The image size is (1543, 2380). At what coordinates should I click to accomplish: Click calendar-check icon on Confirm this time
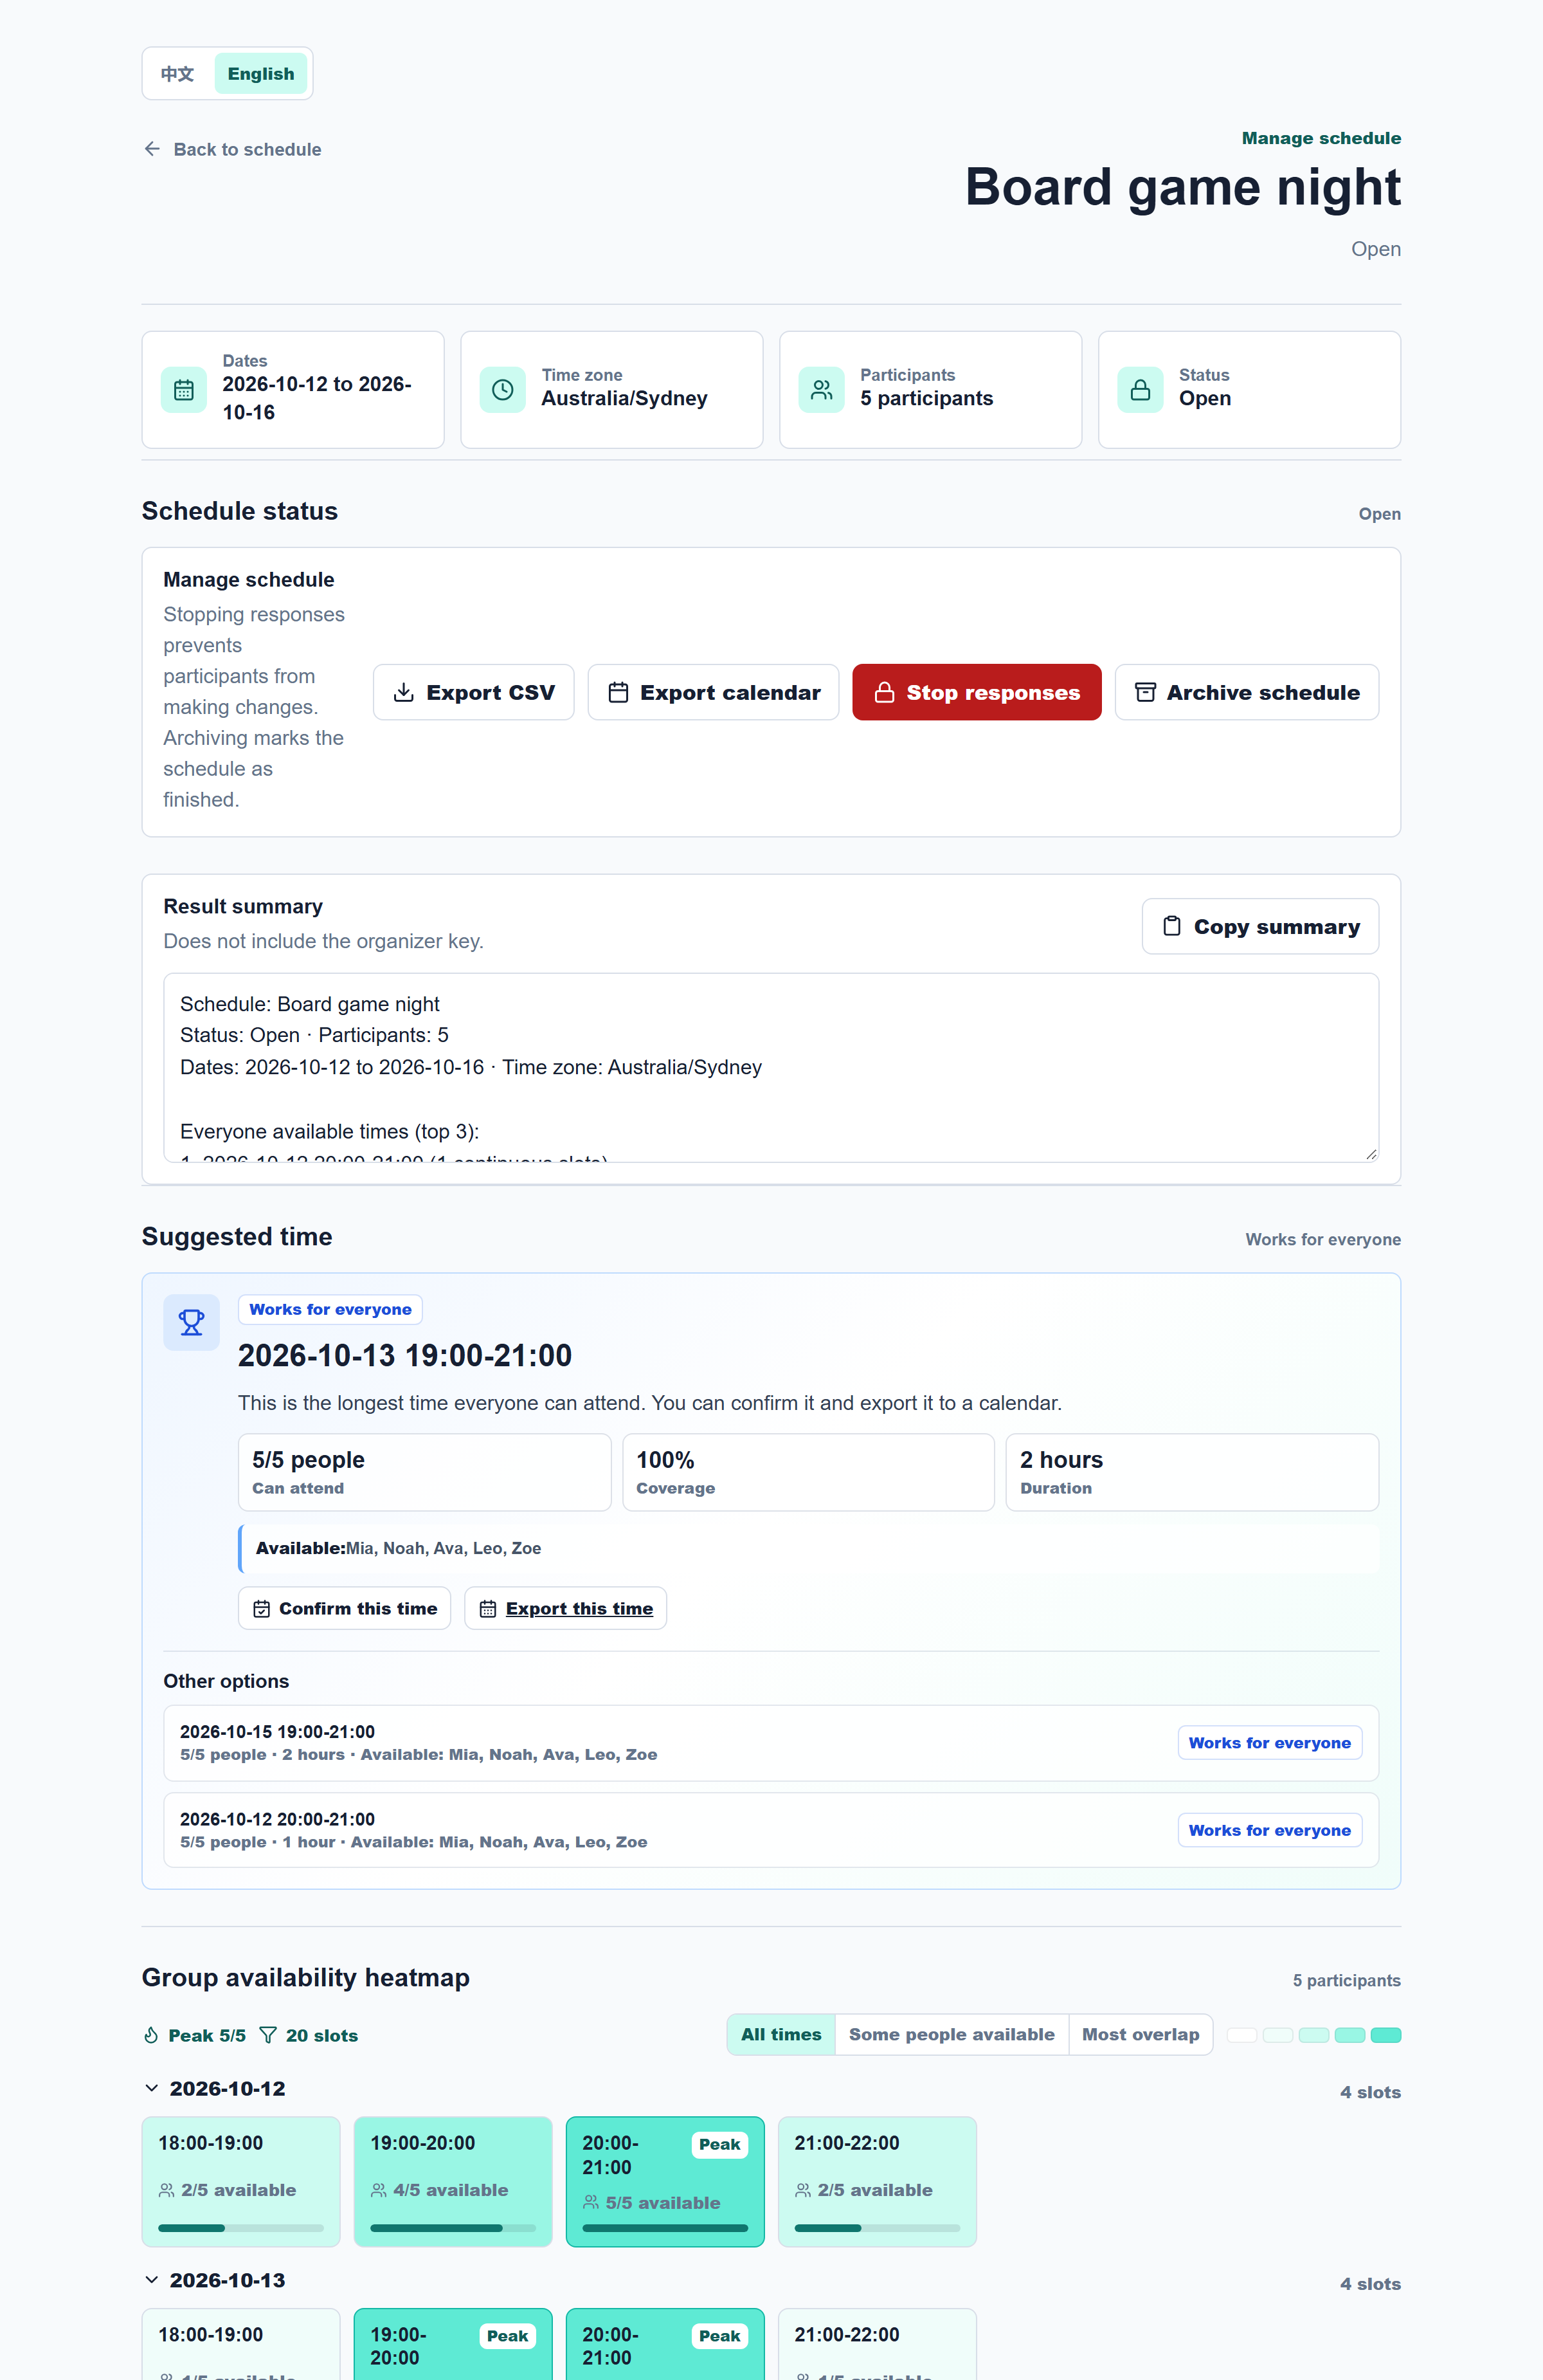coord(262,1608)
